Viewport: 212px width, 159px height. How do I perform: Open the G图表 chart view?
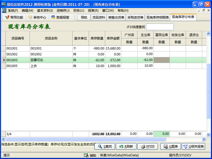[171, 146]
